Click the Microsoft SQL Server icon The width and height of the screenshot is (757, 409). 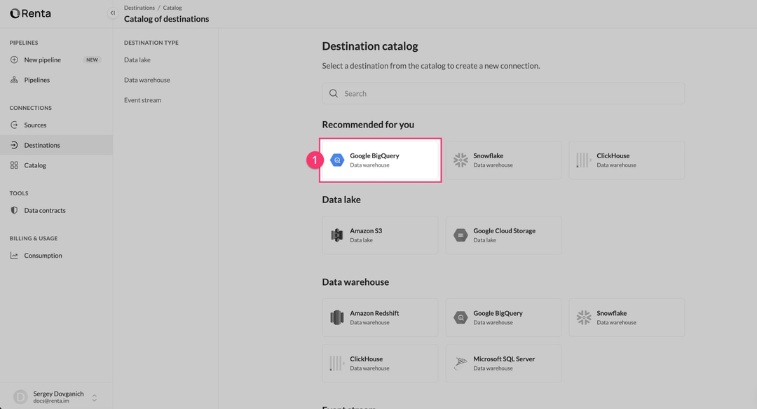(461, 363)
